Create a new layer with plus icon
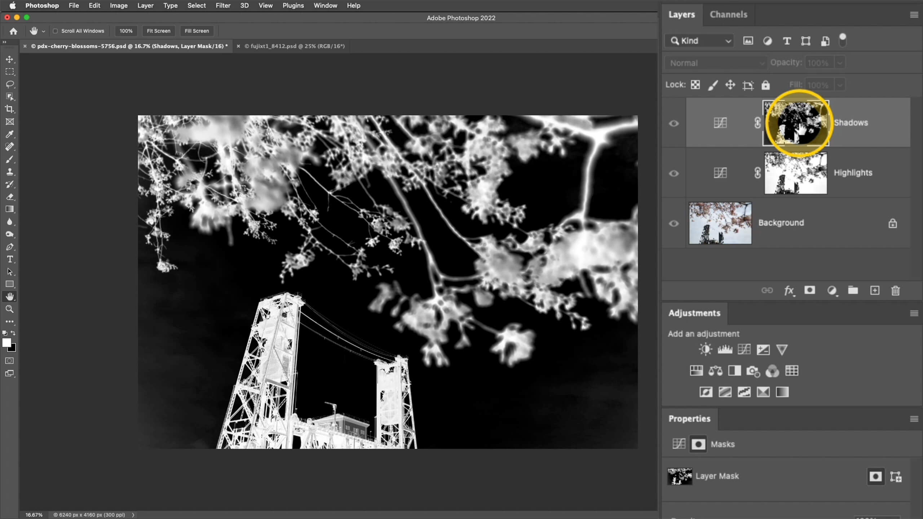Image resolution: width=923 pixels, height=519 pixels. click(875, 290)
